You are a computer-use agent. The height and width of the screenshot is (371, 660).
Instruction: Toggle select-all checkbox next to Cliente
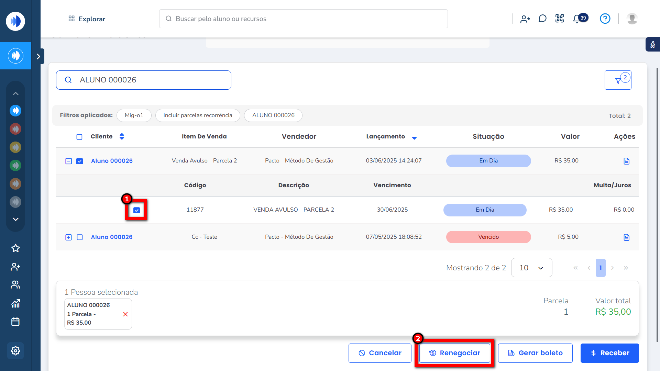point(79,137)
